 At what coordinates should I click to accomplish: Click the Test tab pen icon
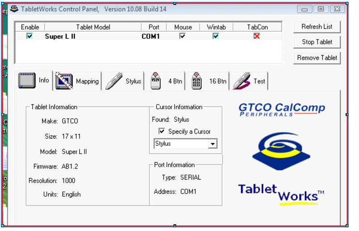click(241, 81)
